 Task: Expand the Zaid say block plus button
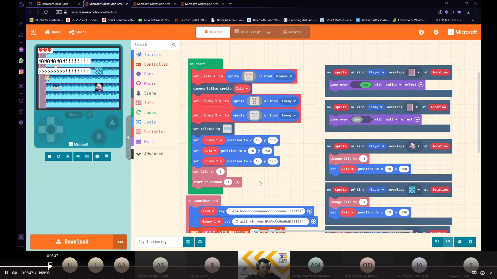click(x=310, y=211)
